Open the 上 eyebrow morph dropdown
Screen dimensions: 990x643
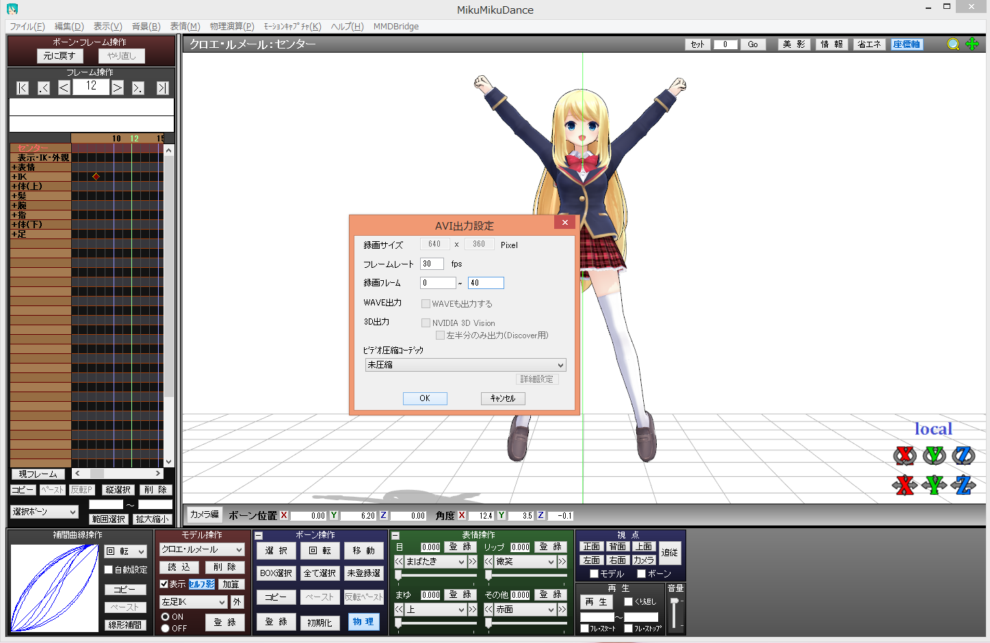coord(435,610)
